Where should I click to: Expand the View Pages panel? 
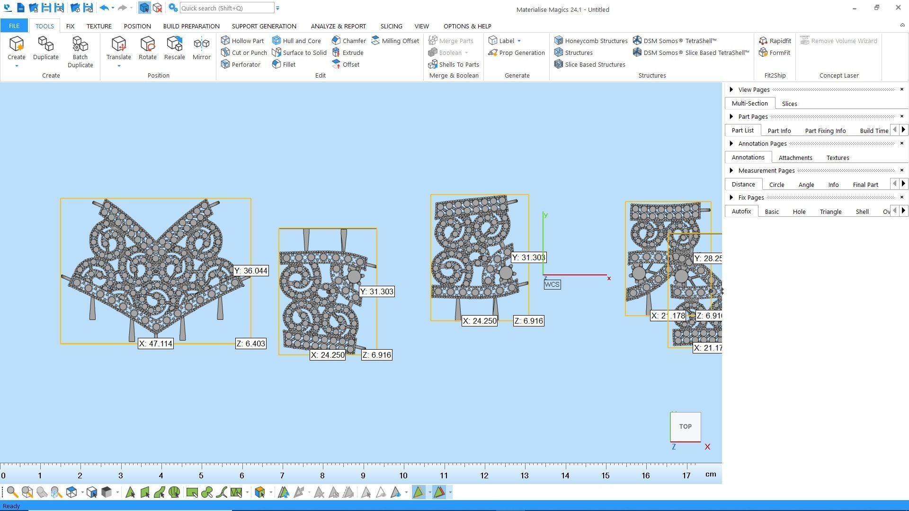click(731, 89)
